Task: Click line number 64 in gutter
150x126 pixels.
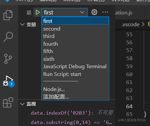Action: tap(129, 106)
